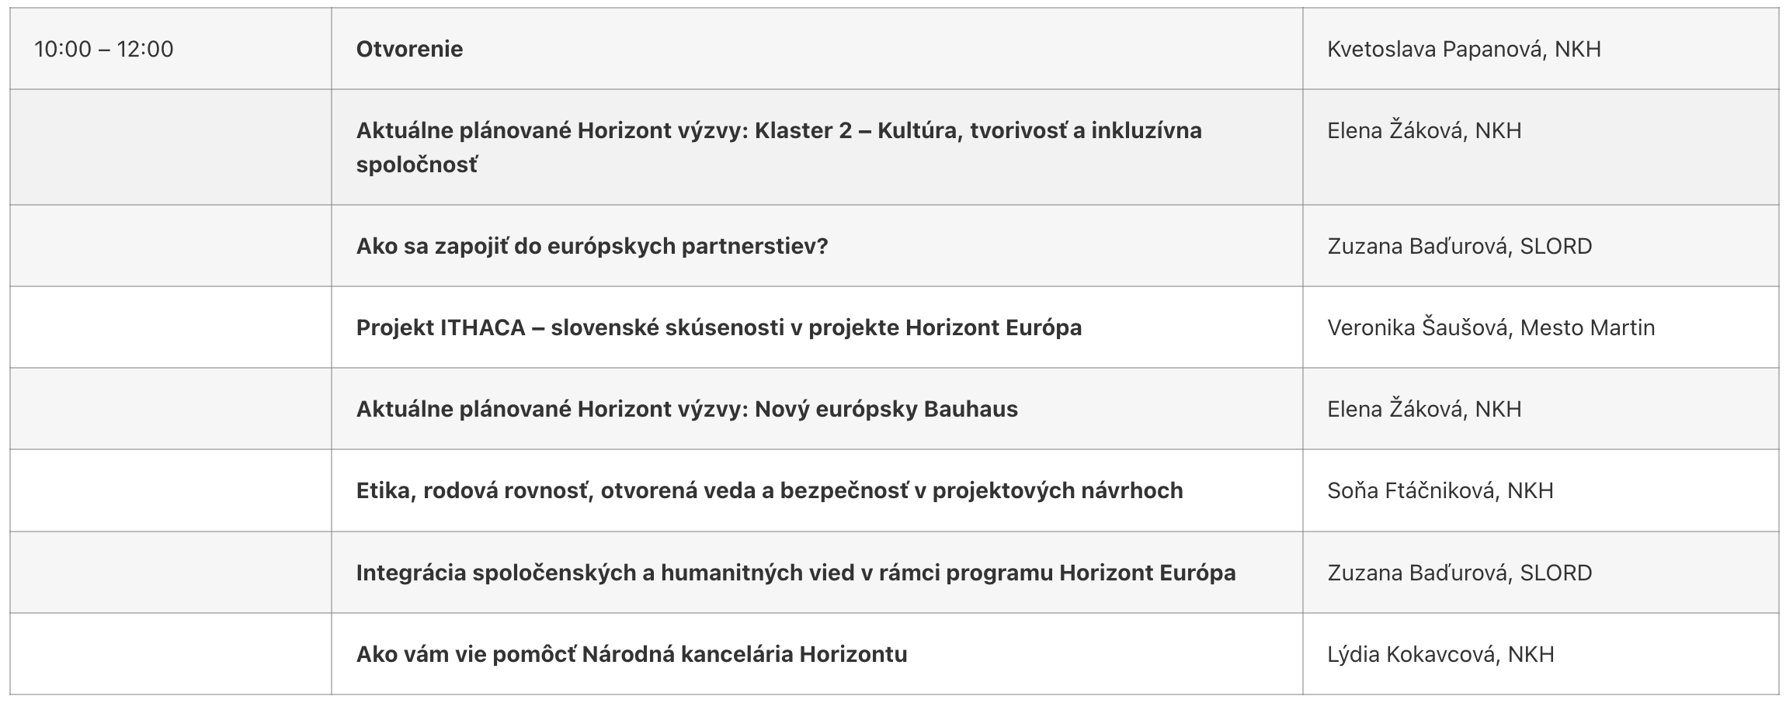Click first Elena Žáková, NKH cell

1424,130
